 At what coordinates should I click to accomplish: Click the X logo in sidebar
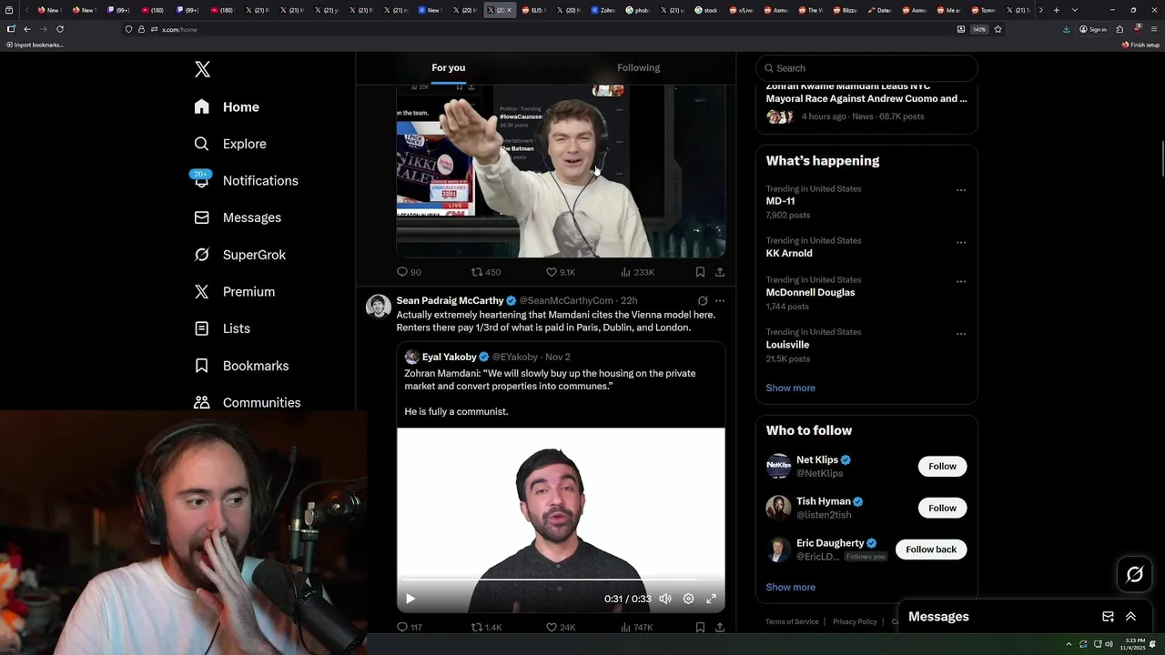pyautogui.click(x=202, y=69)
